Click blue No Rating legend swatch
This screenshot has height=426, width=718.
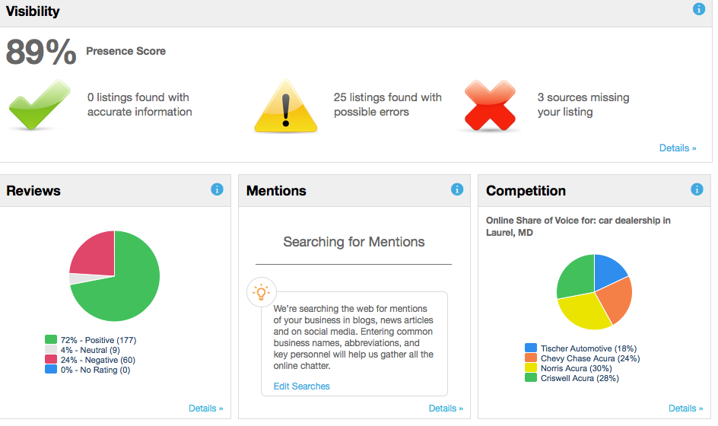[x=51, y=369]
